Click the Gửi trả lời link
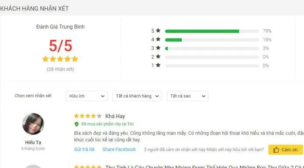304x168 pixels. click(x=84, y=149)
